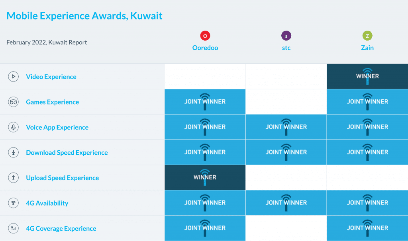Click the 4G Availability signal icon
408x241 pixels.
14,203
